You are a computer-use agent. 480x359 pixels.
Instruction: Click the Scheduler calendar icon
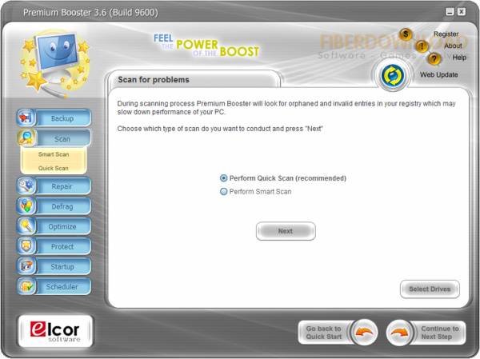26,286
